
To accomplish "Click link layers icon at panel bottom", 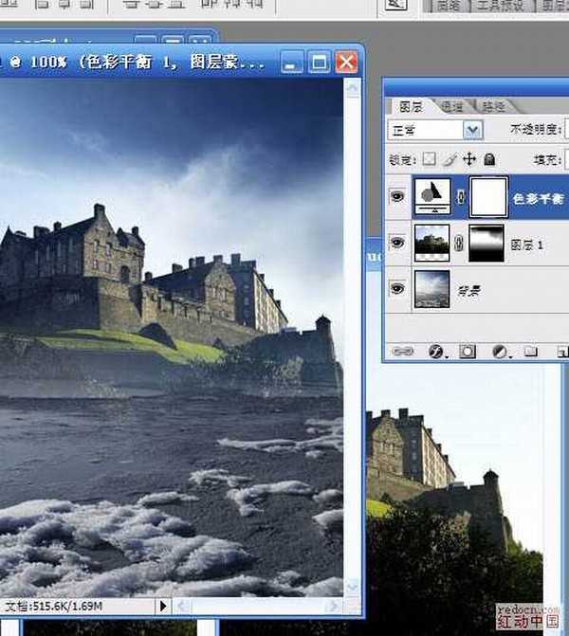I will pyautogui.click(x=402, y=351).
